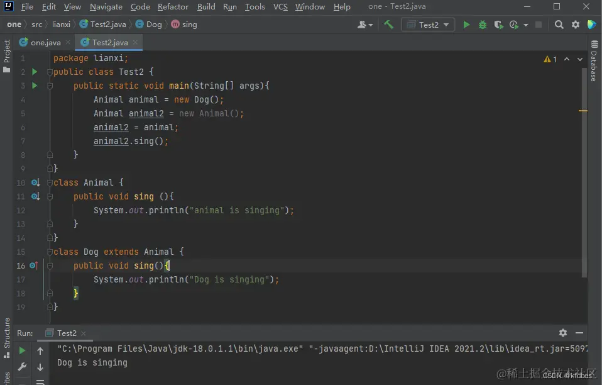Click the Stop button in toolbar
This screenshot has height=385, width=602.
click(539, 25)
